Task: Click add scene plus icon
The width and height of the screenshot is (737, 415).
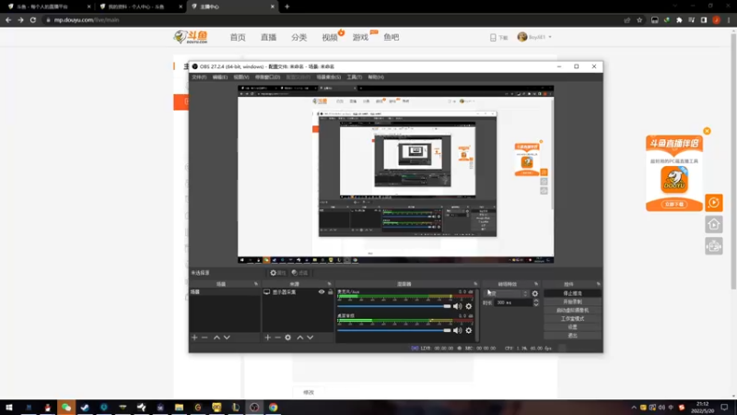Action: click(x=194, y=338)
